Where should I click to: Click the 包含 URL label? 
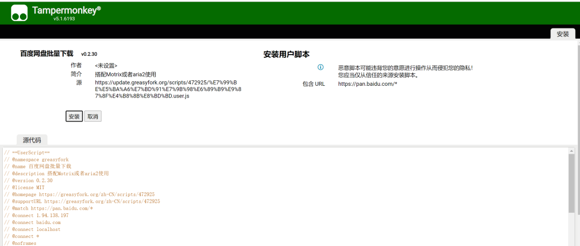pos(314,84)
